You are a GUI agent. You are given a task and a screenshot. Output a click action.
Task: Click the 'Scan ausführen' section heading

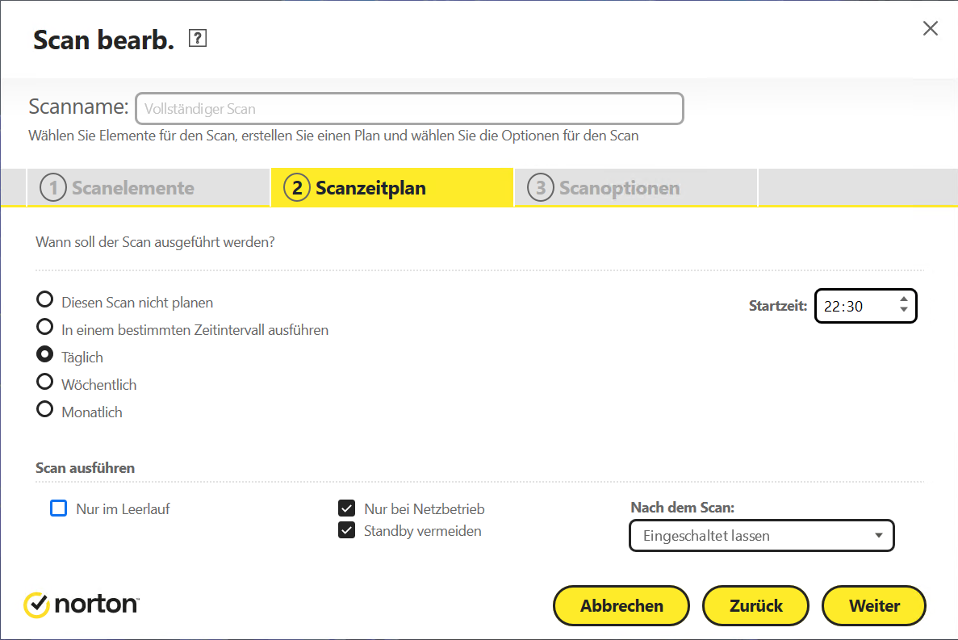pos(85,468)
